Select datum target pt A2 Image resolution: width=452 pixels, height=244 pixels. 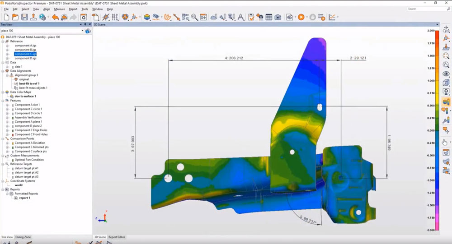(27, 173)
